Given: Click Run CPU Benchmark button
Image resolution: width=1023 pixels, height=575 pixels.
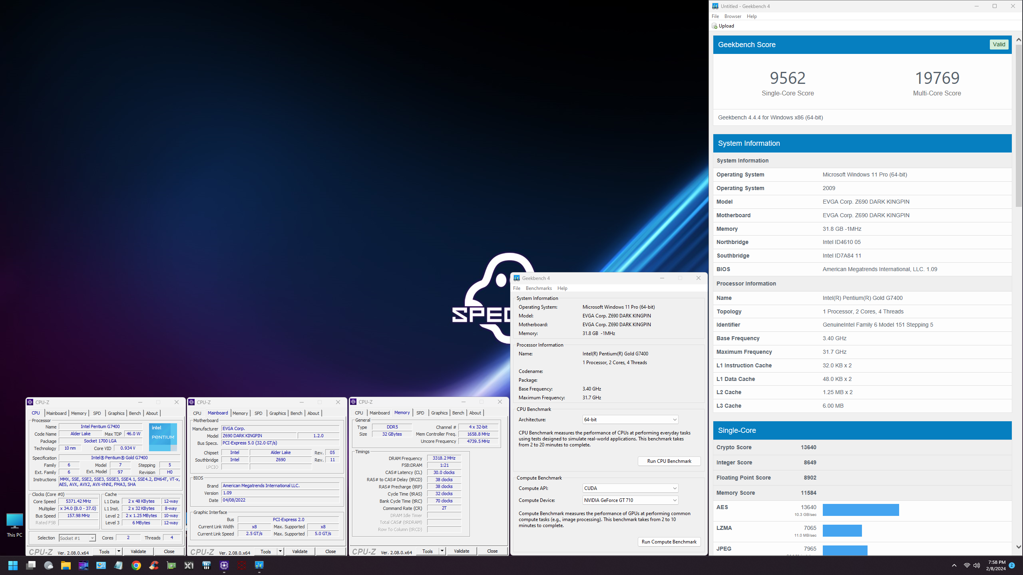Looking at the screenshot, I should click(669, 461).
